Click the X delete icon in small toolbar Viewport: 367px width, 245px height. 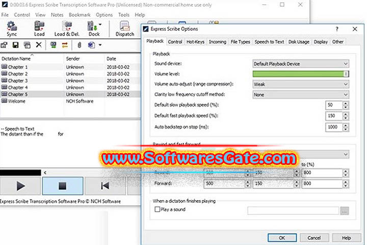(39, 45)
